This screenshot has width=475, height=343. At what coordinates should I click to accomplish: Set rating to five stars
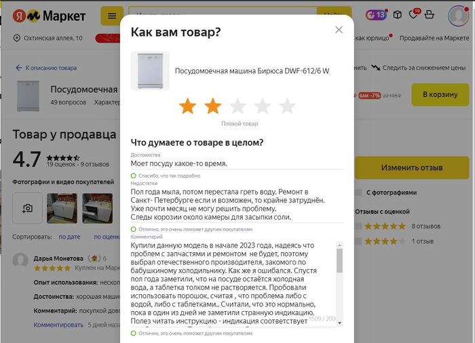click(x=287, y=106)
